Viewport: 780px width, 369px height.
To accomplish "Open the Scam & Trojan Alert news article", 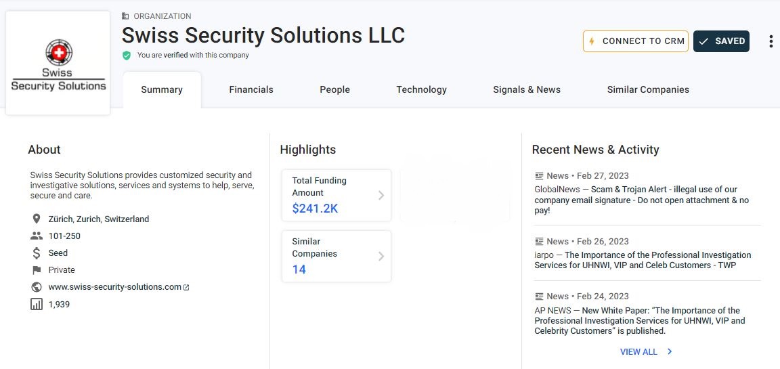I will pos(642,200).
